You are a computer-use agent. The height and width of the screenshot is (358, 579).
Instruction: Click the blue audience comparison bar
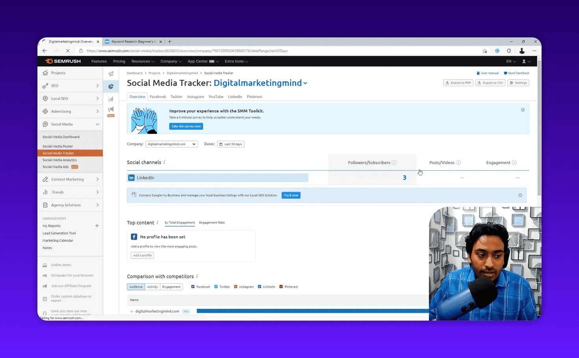[311, 311]
